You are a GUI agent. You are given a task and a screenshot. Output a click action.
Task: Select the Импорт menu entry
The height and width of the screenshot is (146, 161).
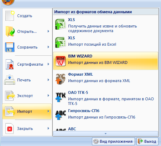tap(27, 111)
